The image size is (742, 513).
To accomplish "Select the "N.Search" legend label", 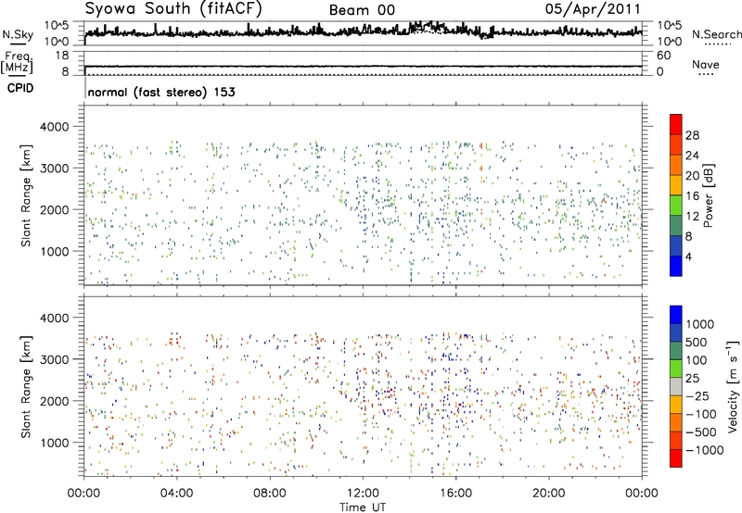I will click(x=716, y=34).
